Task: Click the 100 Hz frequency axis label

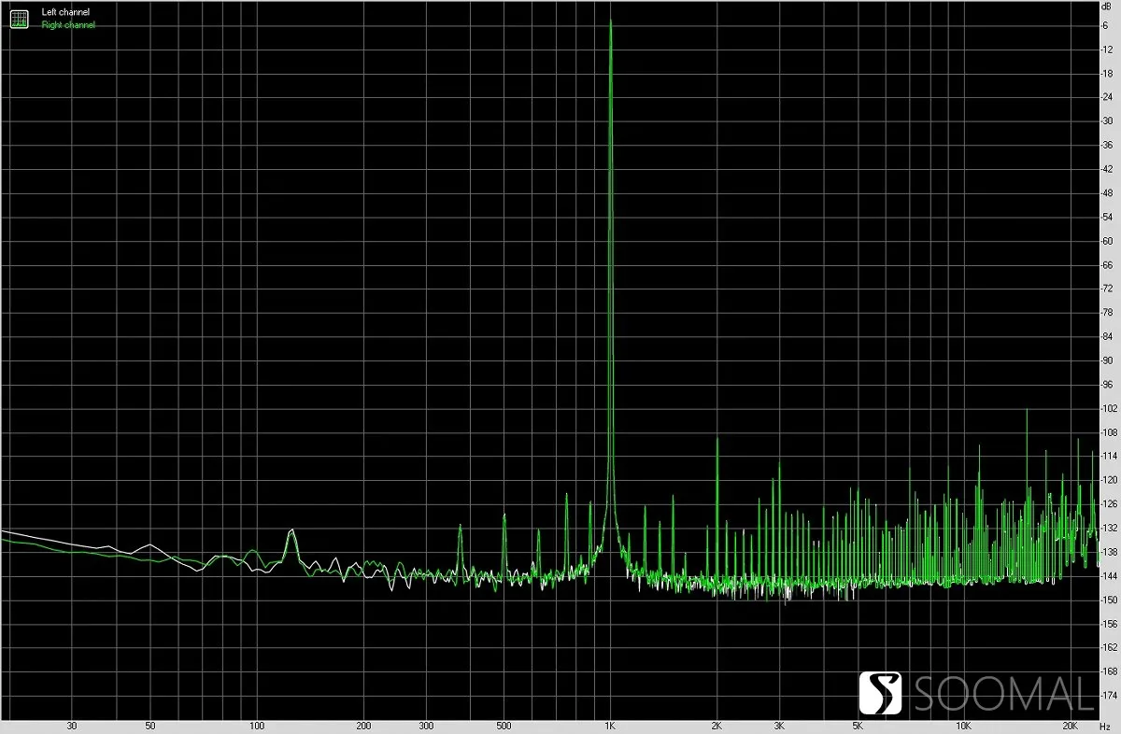Action: (x=257, y=726)
